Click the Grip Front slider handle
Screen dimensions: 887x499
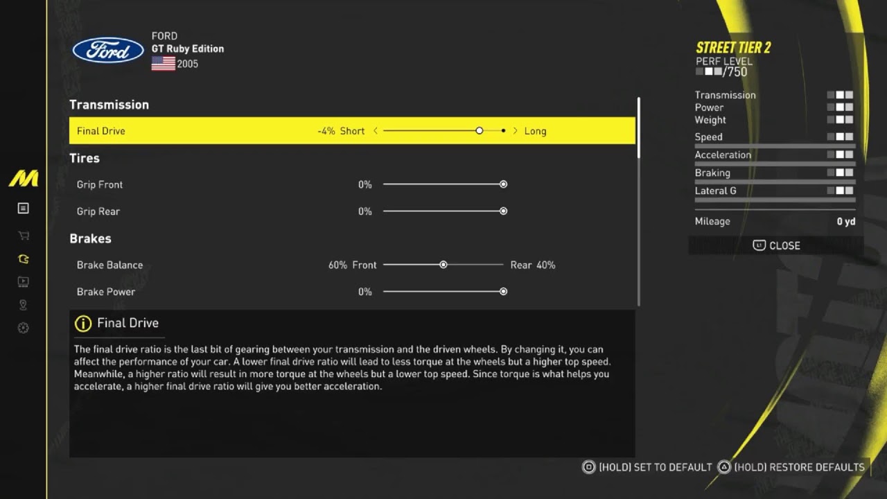[x=503, y=184]
